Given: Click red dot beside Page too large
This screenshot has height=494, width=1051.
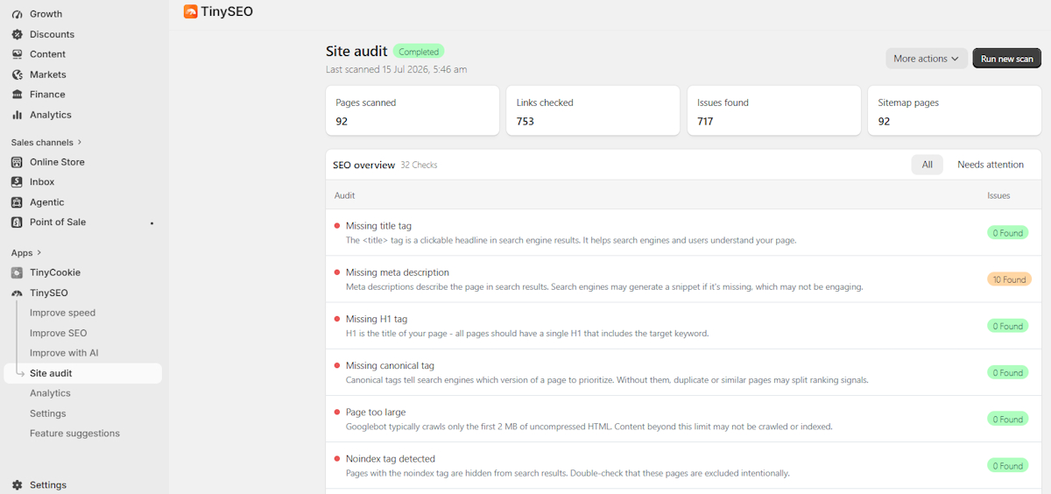Looking at the screenshot, I should (x=337, y=412).
